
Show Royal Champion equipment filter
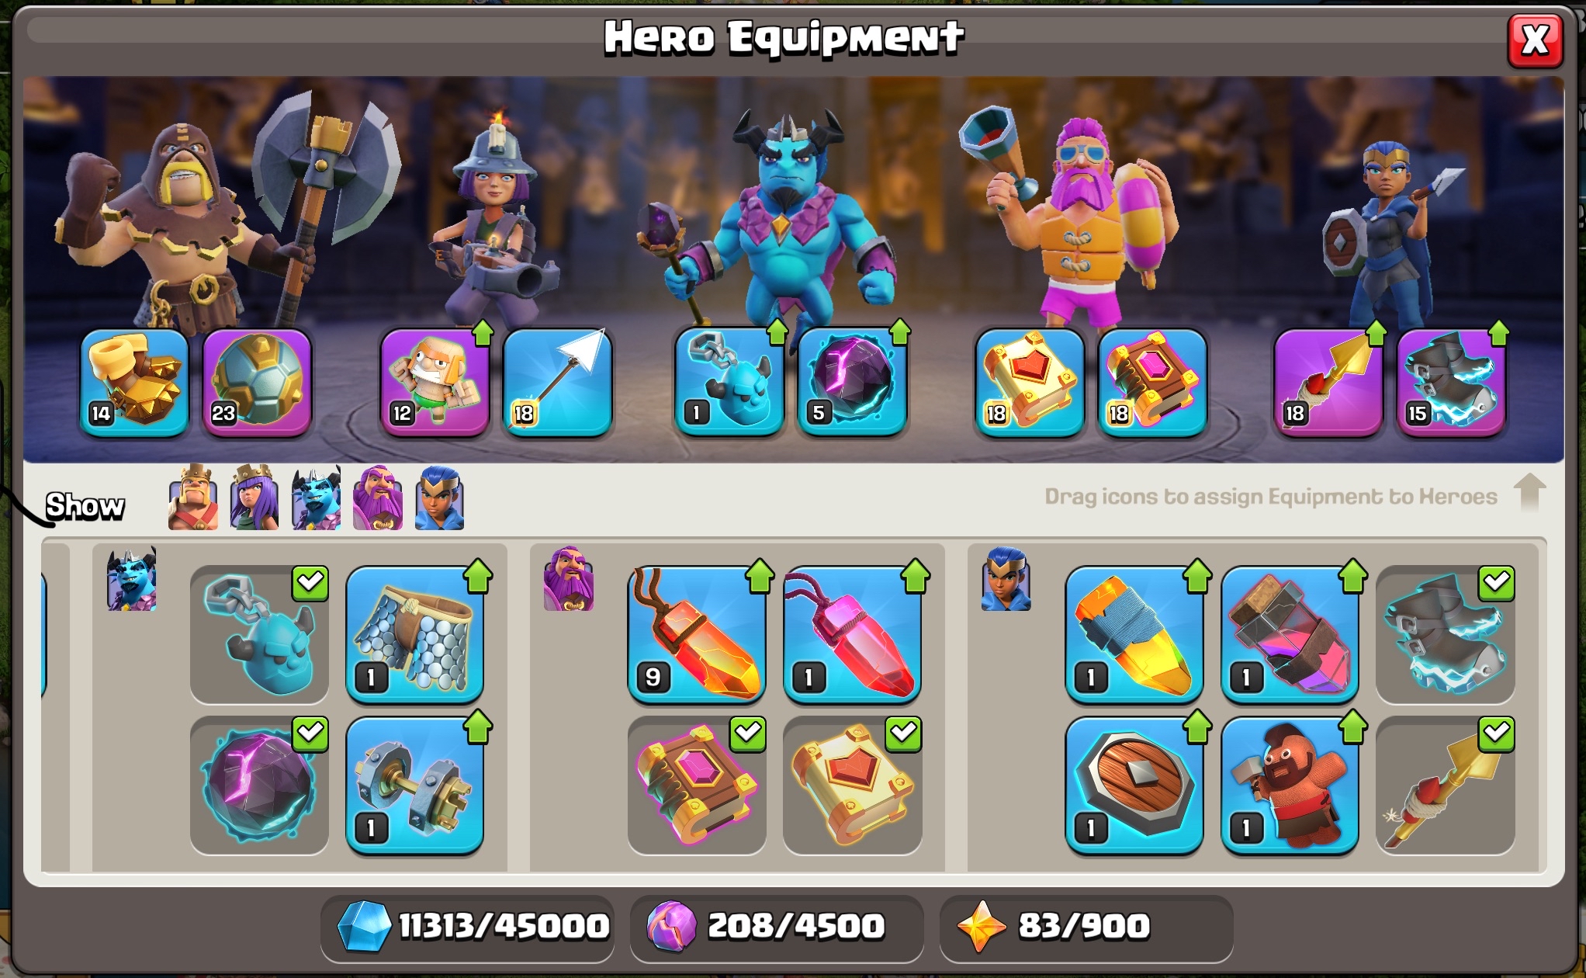coord(439,498)
